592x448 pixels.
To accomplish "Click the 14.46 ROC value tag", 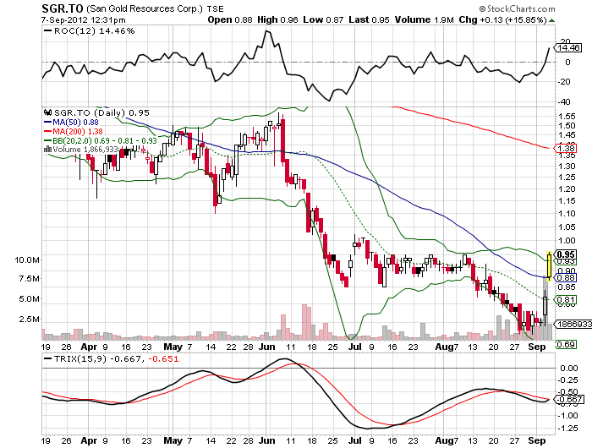I will pyautogui.click(x=568, y=47).
